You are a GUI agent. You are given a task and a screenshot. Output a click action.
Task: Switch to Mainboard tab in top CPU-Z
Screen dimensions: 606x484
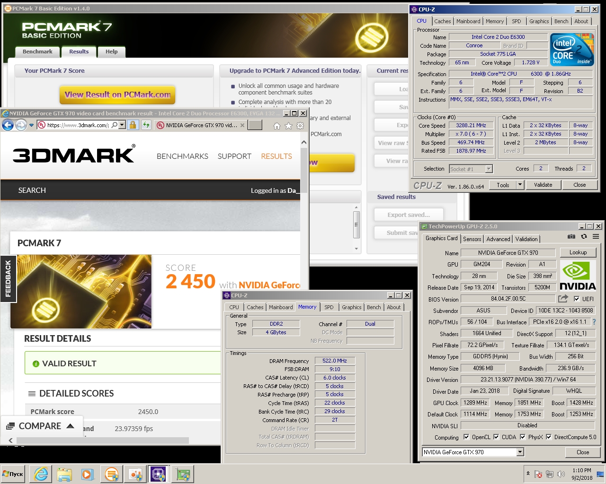point(468,21)
